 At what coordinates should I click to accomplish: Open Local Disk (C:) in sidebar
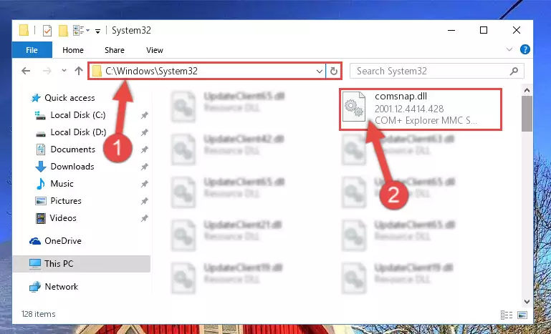(x=78, y=115)
